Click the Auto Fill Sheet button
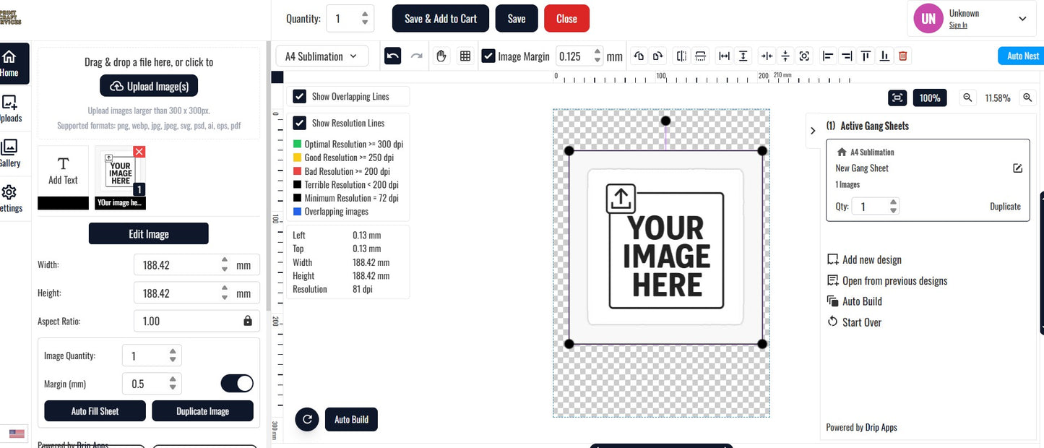This screenshot has width=1044, height=448. pyautogui.click(x=95, y=411)
